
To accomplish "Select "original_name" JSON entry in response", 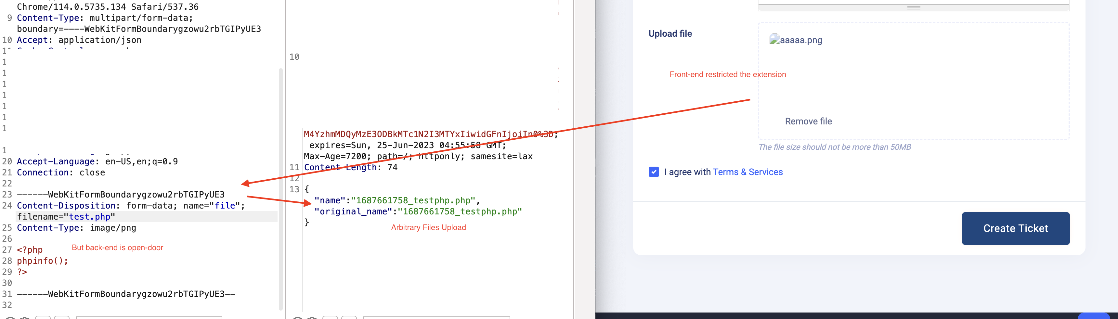I will click(x=418, y=212).
